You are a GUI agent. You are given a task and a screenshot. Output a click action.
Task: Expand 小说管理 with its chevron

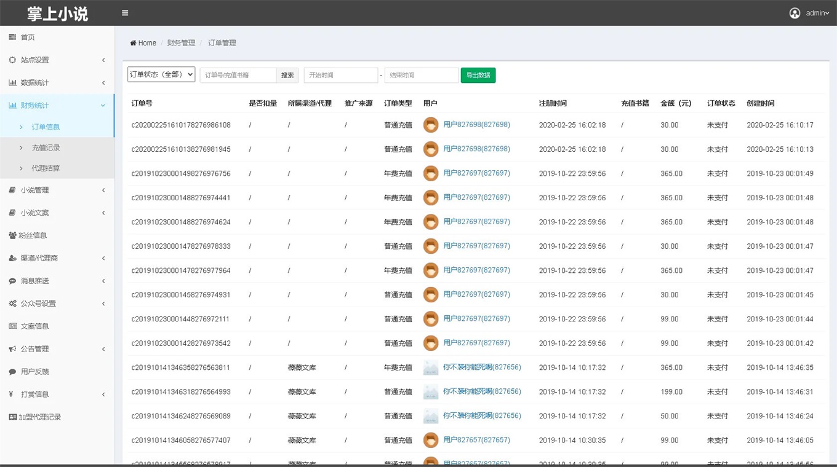click(103, 190)
